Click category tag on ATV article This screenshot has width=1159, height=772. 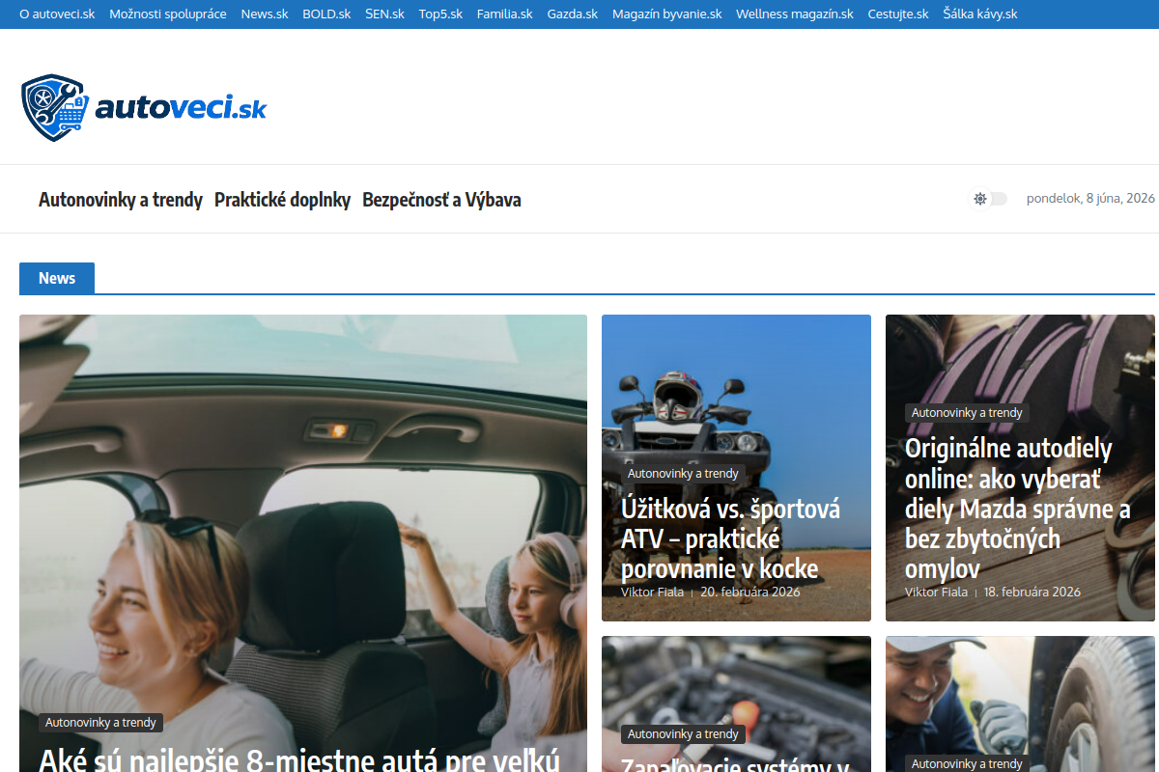tap(683, 474)
